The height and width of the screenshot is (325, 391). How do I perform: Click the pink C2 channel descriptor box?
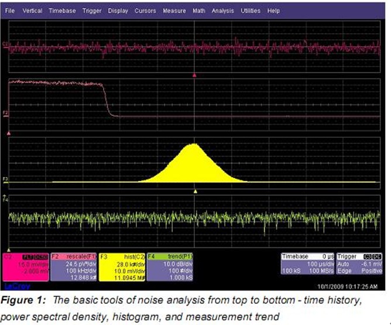[25, 266]
